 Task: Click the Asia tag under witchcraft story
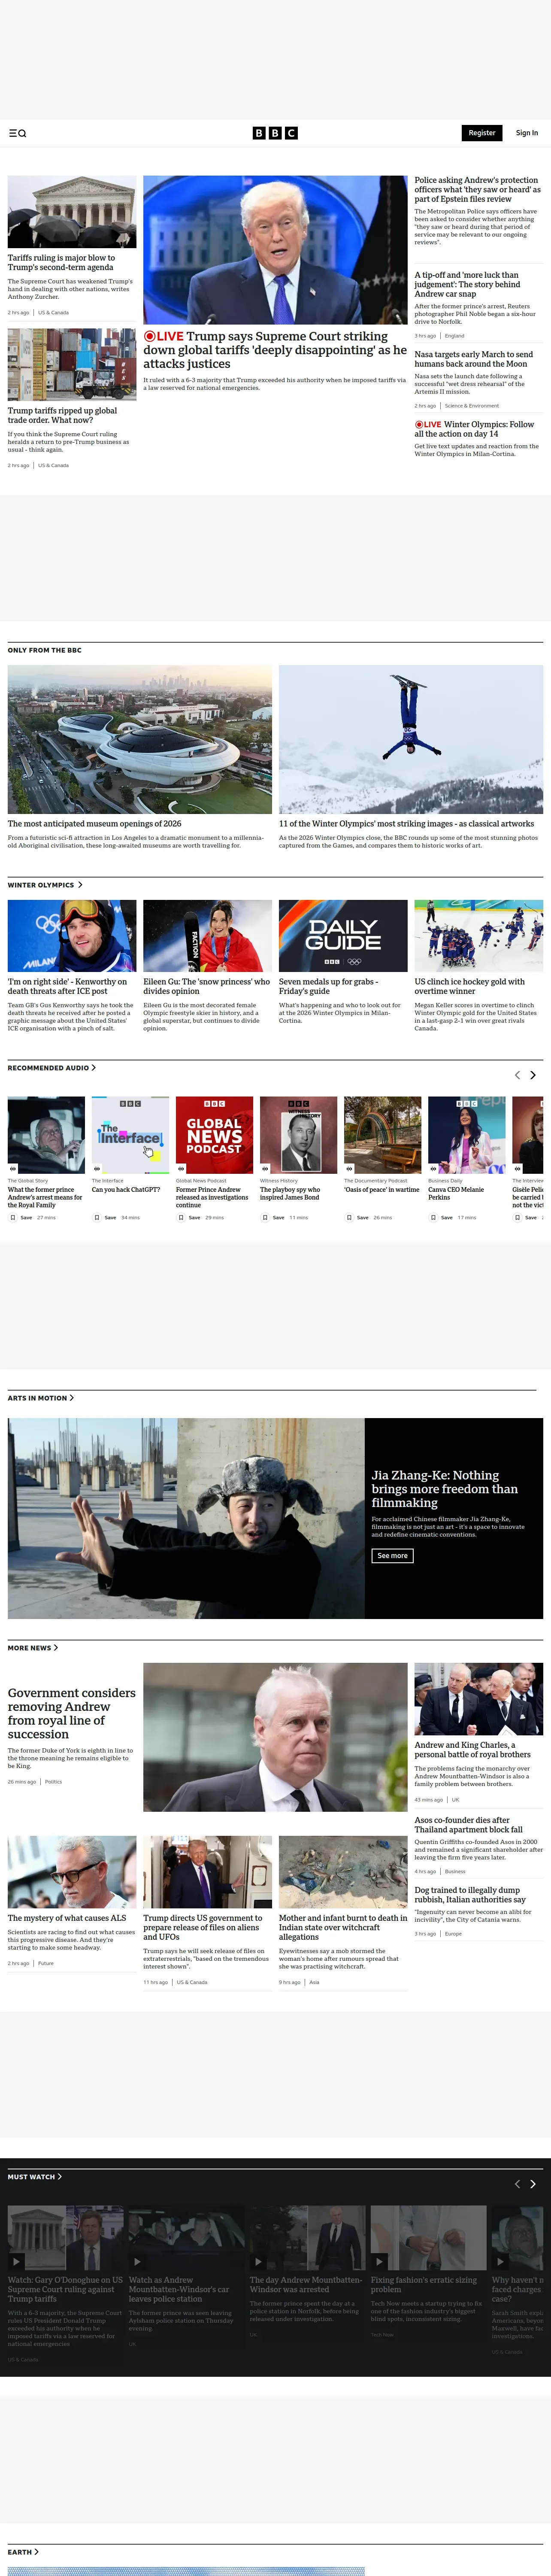point(315,1982)
